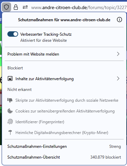Expand Inhalte zur Aktivitätenverfolgung arrow
Image resolution: width=127 pixels, height=166 pixels.
118,78
